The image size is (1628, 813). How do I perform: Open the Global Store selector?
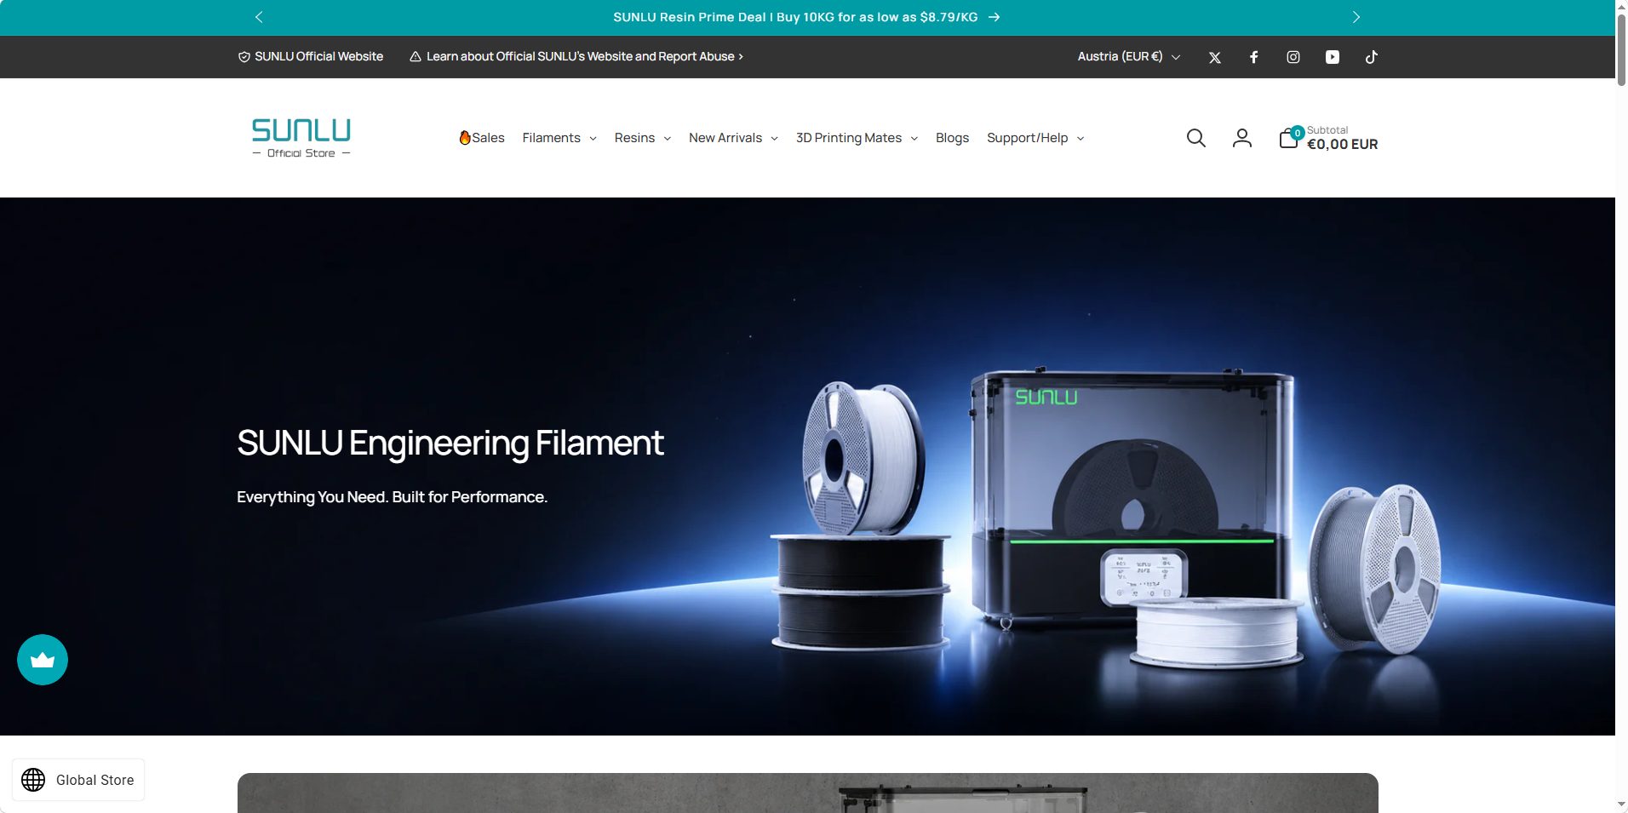coord(78,780)
